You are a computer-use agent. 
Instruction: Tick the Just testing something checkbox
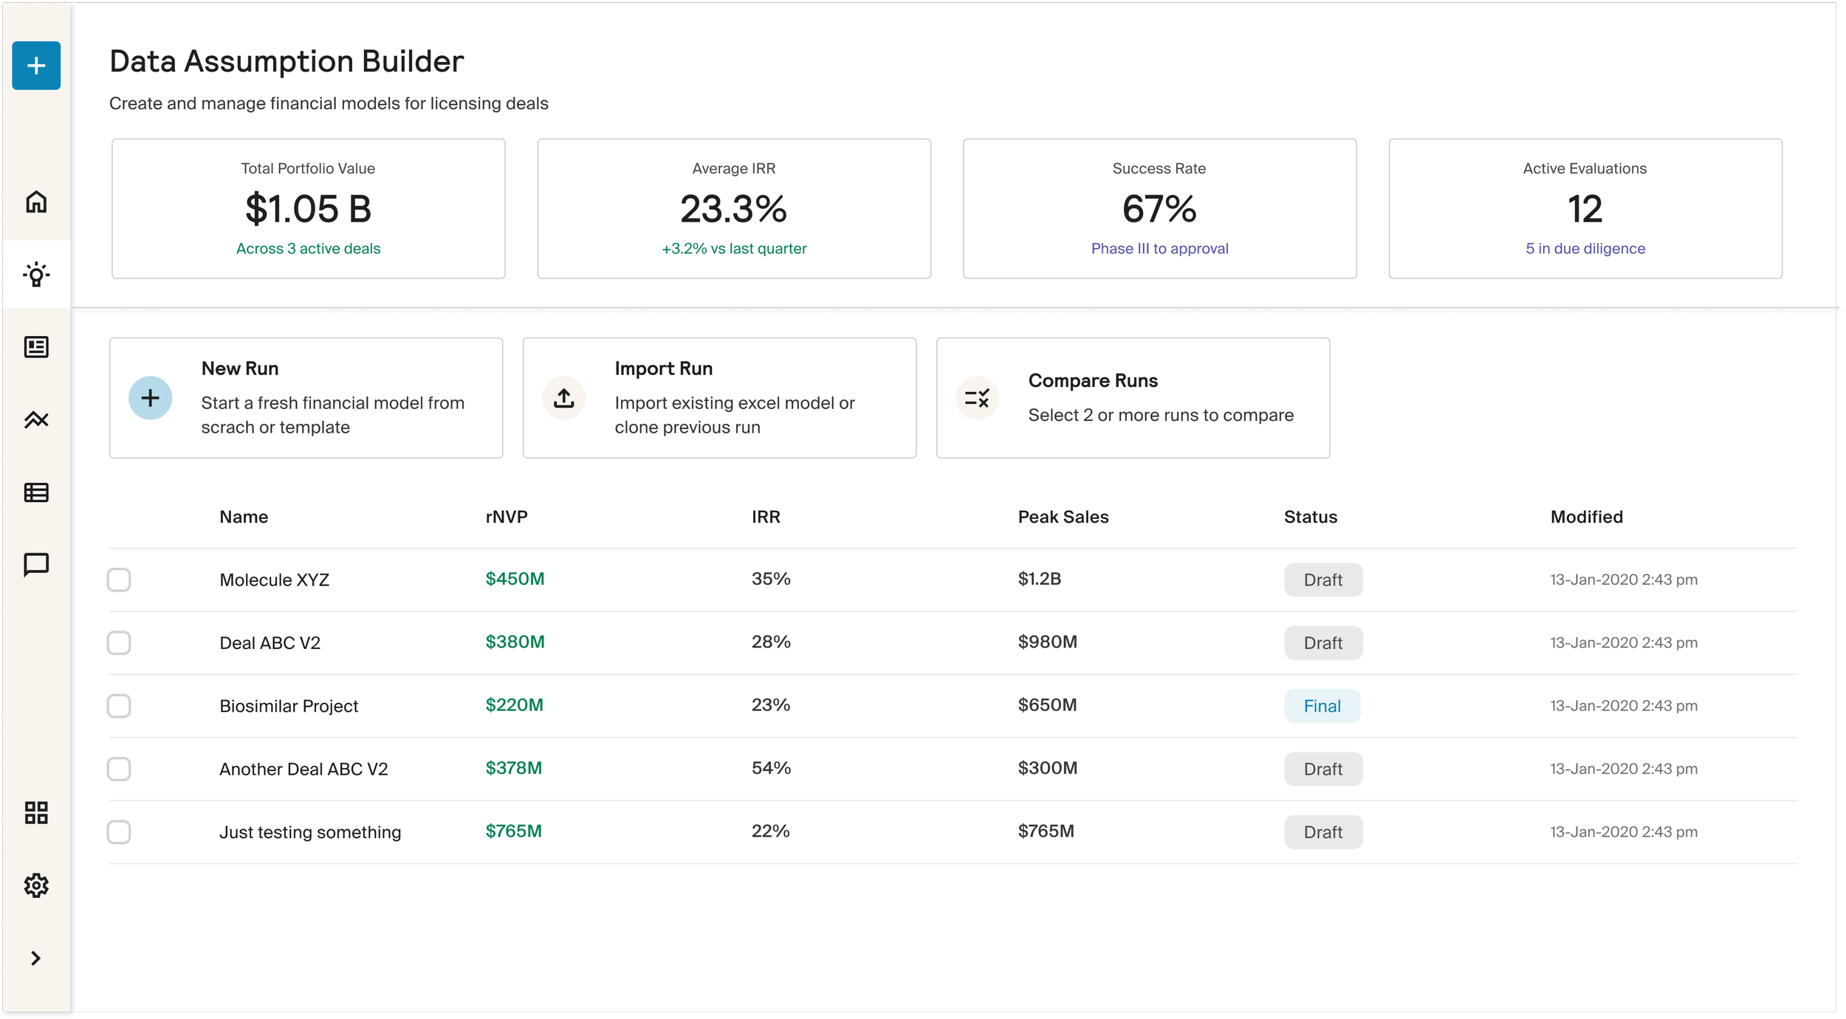pos(119,832)
